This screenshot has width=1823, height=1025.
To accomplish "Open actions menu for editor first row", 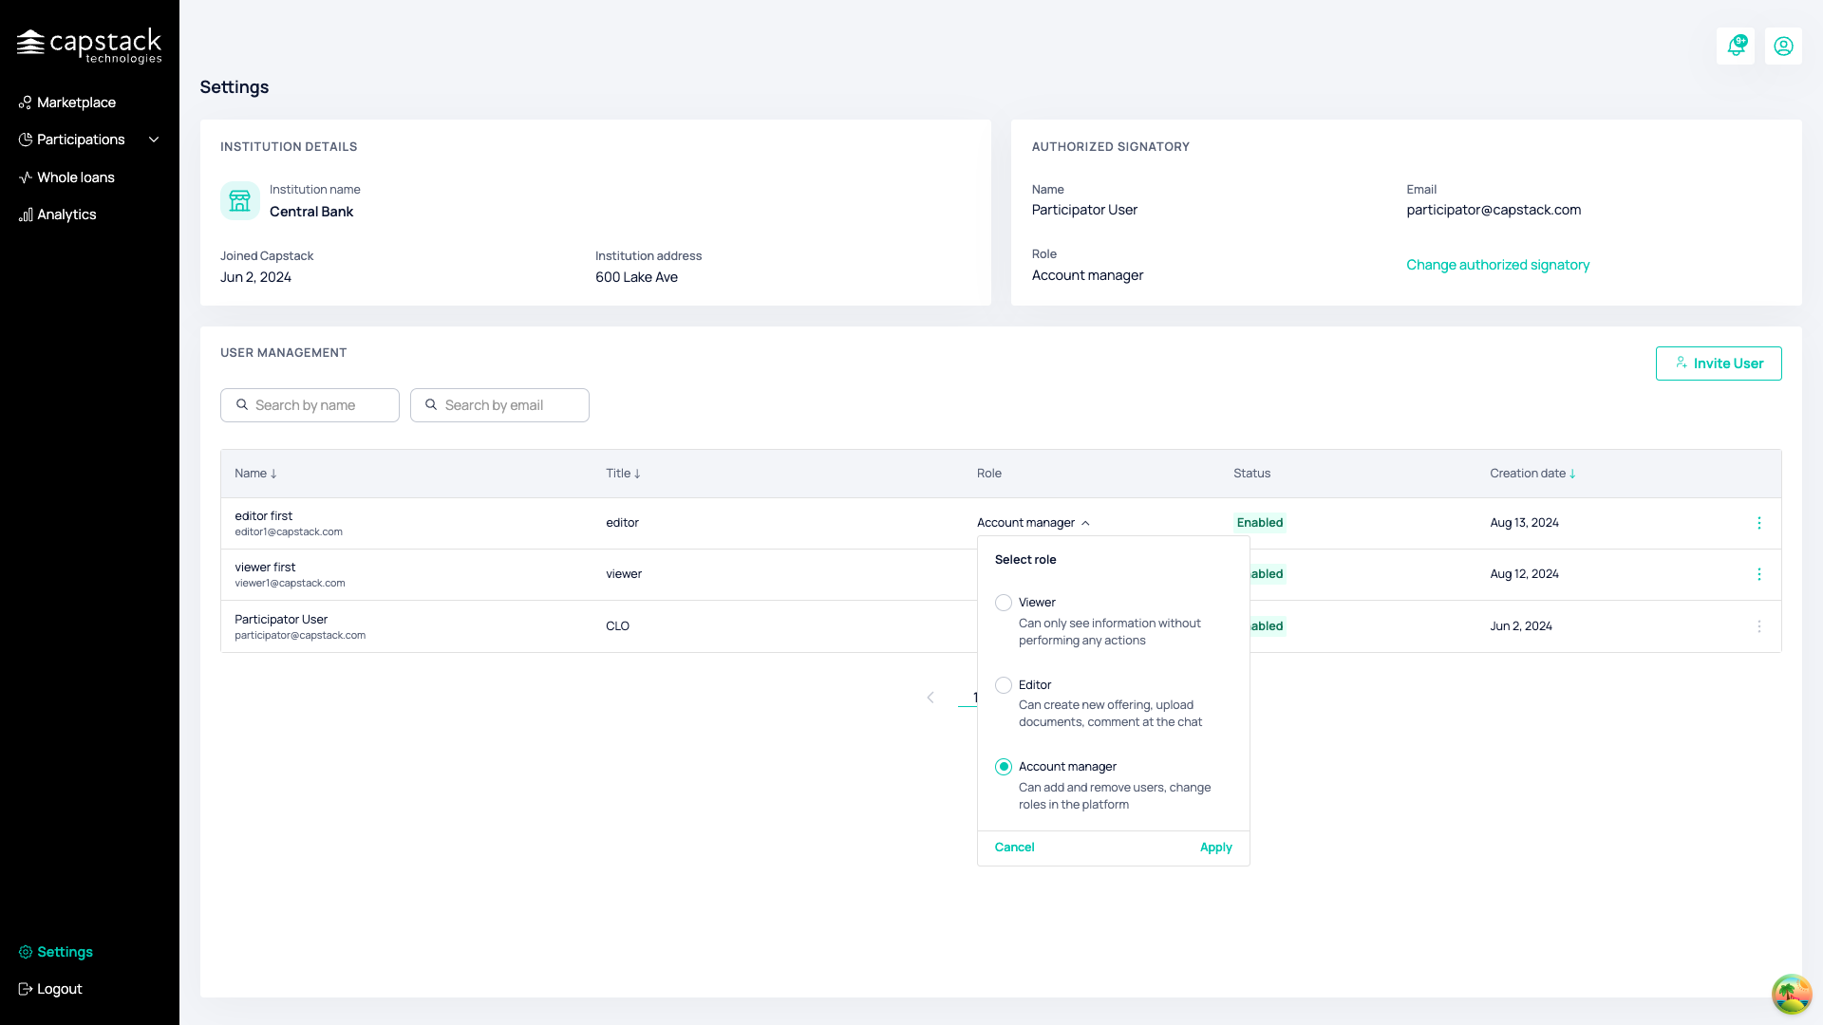I will [1758, 523].
